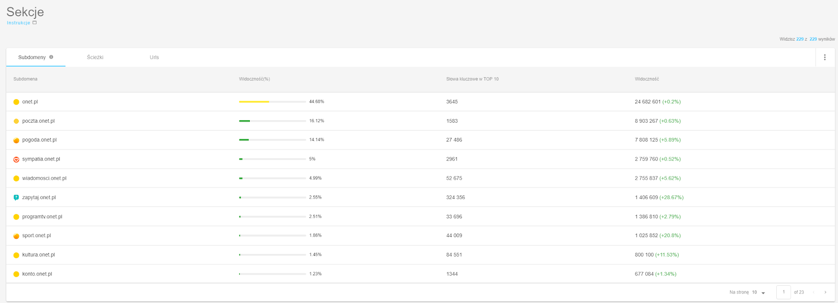Screen dimensions: 838x303
Task: Switch to the Urls tab
Action: (x=154, y=57)
